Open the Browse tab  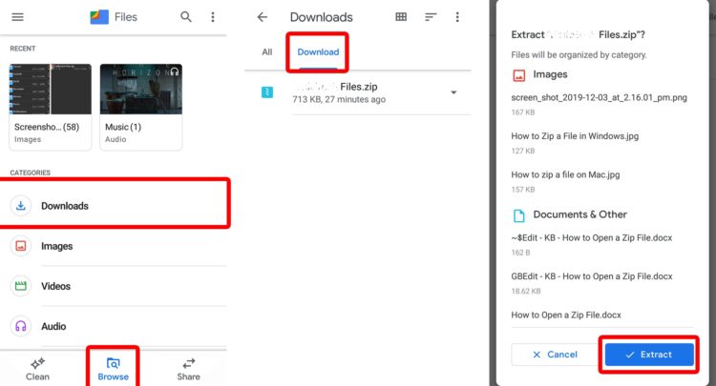[113, 369]
